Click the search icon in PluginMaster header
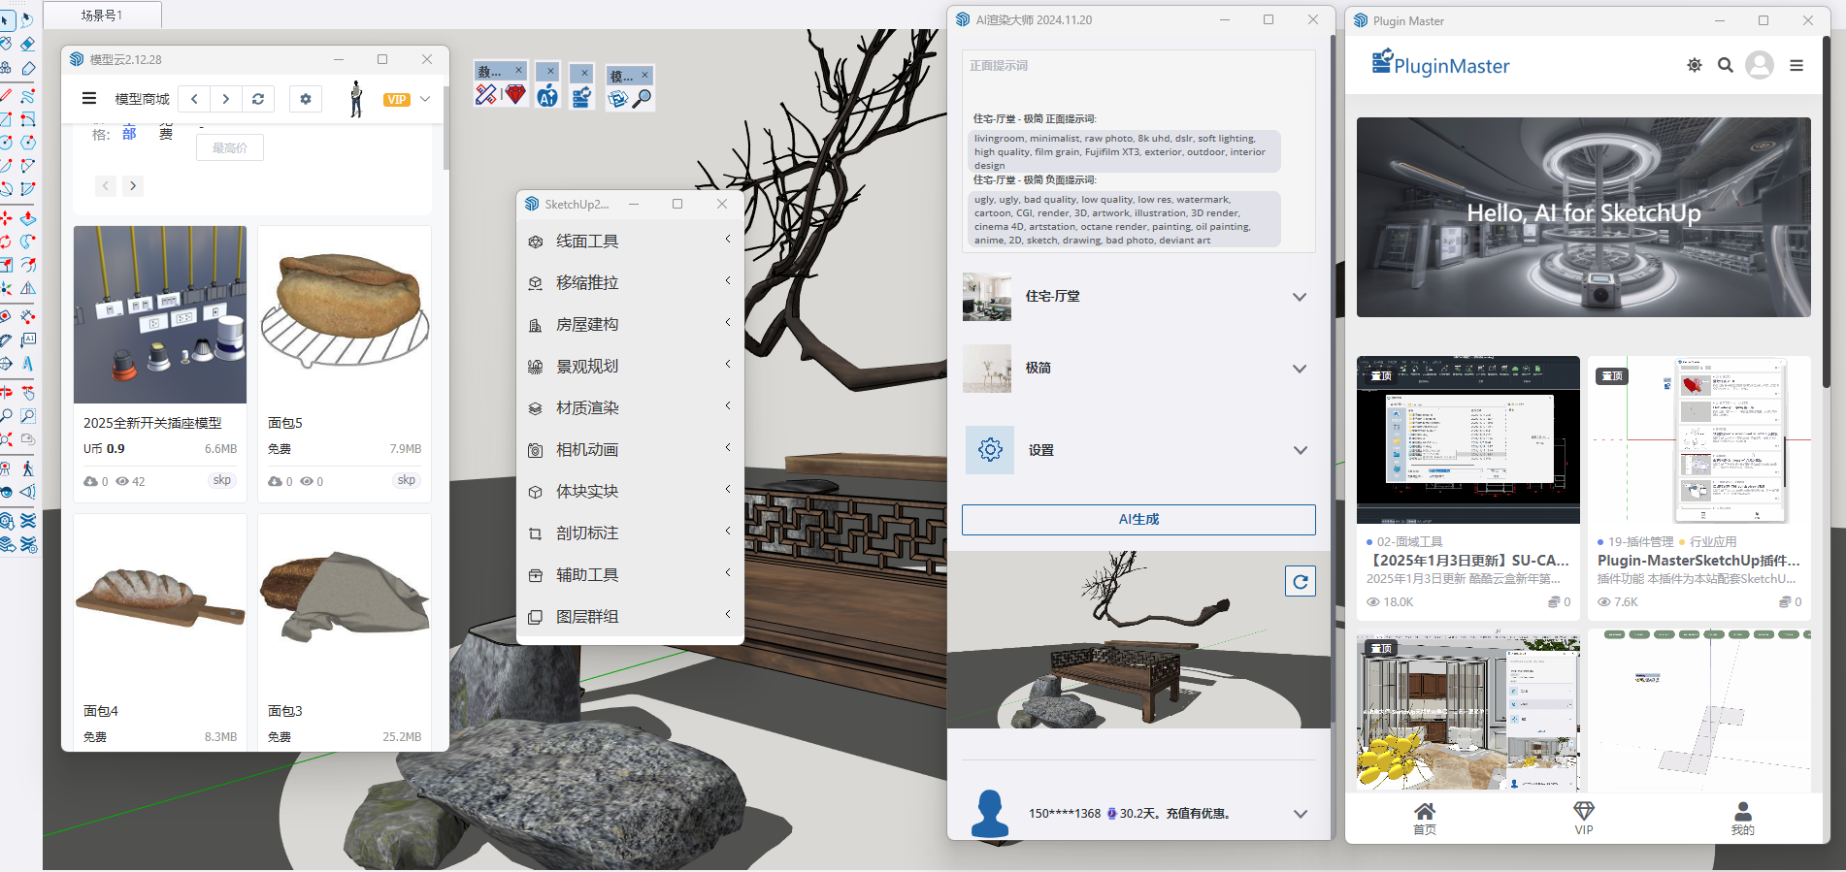The height and width of the screenshot is (872, 1846). 1725,65
